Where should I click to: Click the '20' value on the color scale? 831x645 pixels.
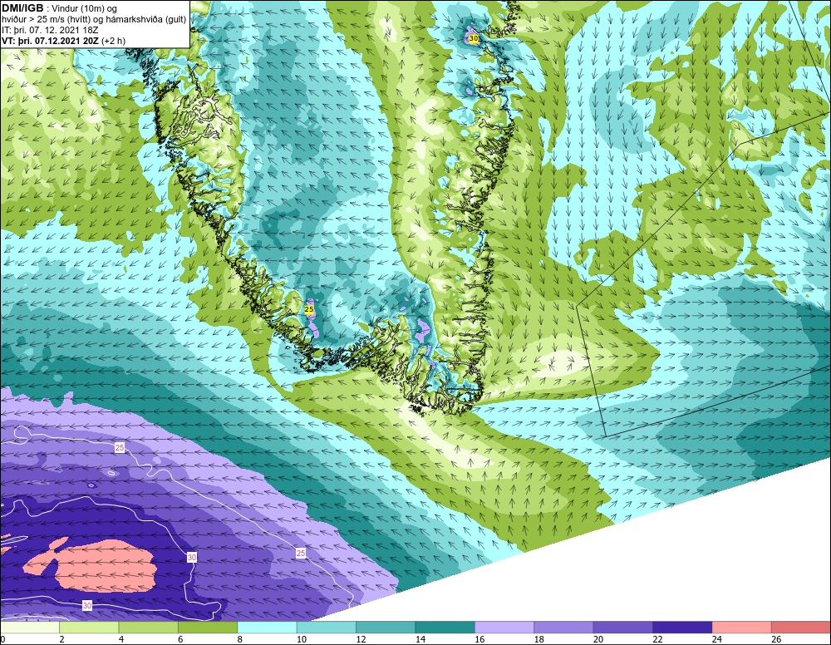coord(598,639)
